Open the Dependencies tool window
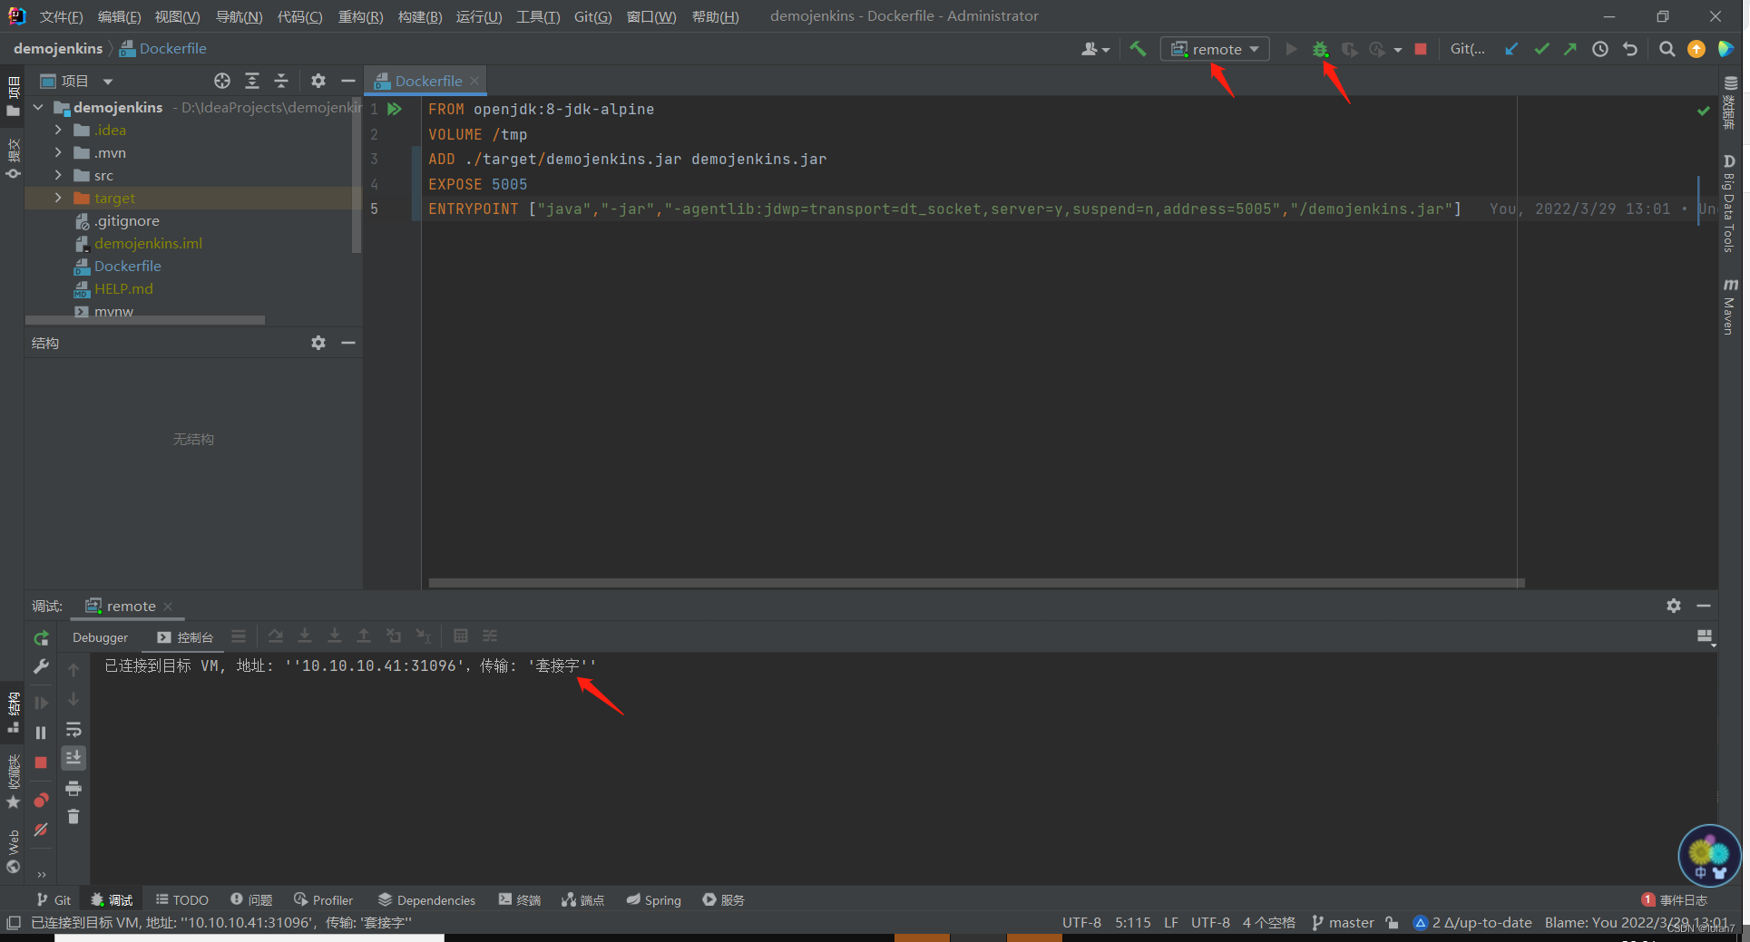This screenshot has width=1750, height=942. (x=426, y=899)
